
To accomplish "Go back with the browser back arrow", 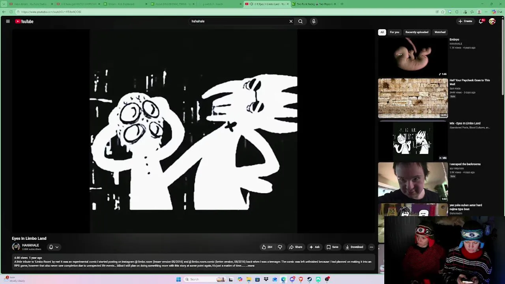I will pyautogui.click(x=4, y=12).
